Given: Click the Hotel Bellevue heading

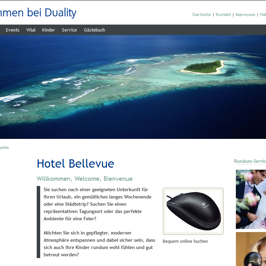Looking at the screenshot, I should [76, 163].
